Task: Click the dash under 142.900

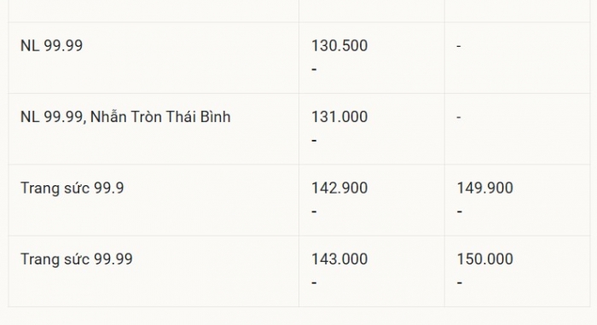Action: click(x=314, y=212)
